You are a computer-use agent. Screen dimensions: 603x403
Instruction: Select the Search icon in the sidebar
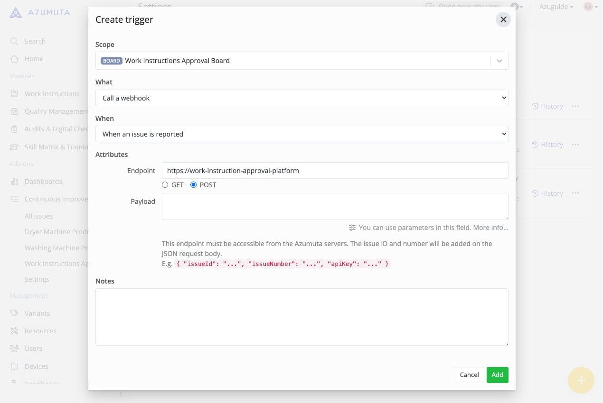point(14,41)
